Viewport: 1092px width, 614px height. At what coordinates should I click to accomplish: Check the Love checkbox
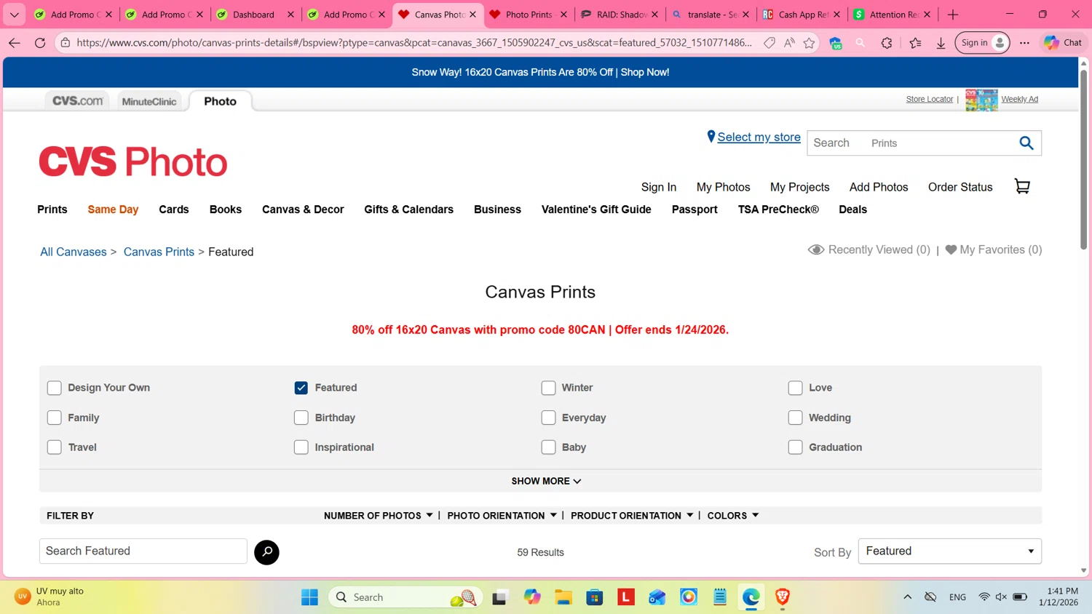pos(795,388)
